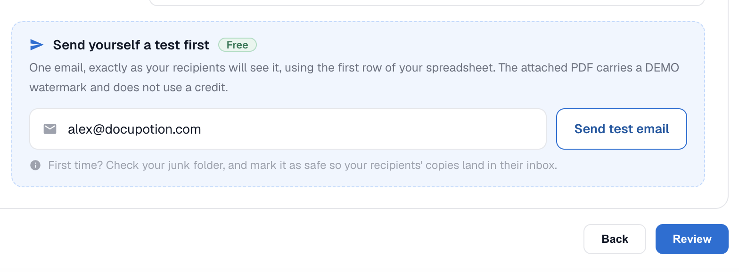The height and width of the screenshot is (272, 739).
Task: Click the "First time?" hint text
Action: pos(75,165)
